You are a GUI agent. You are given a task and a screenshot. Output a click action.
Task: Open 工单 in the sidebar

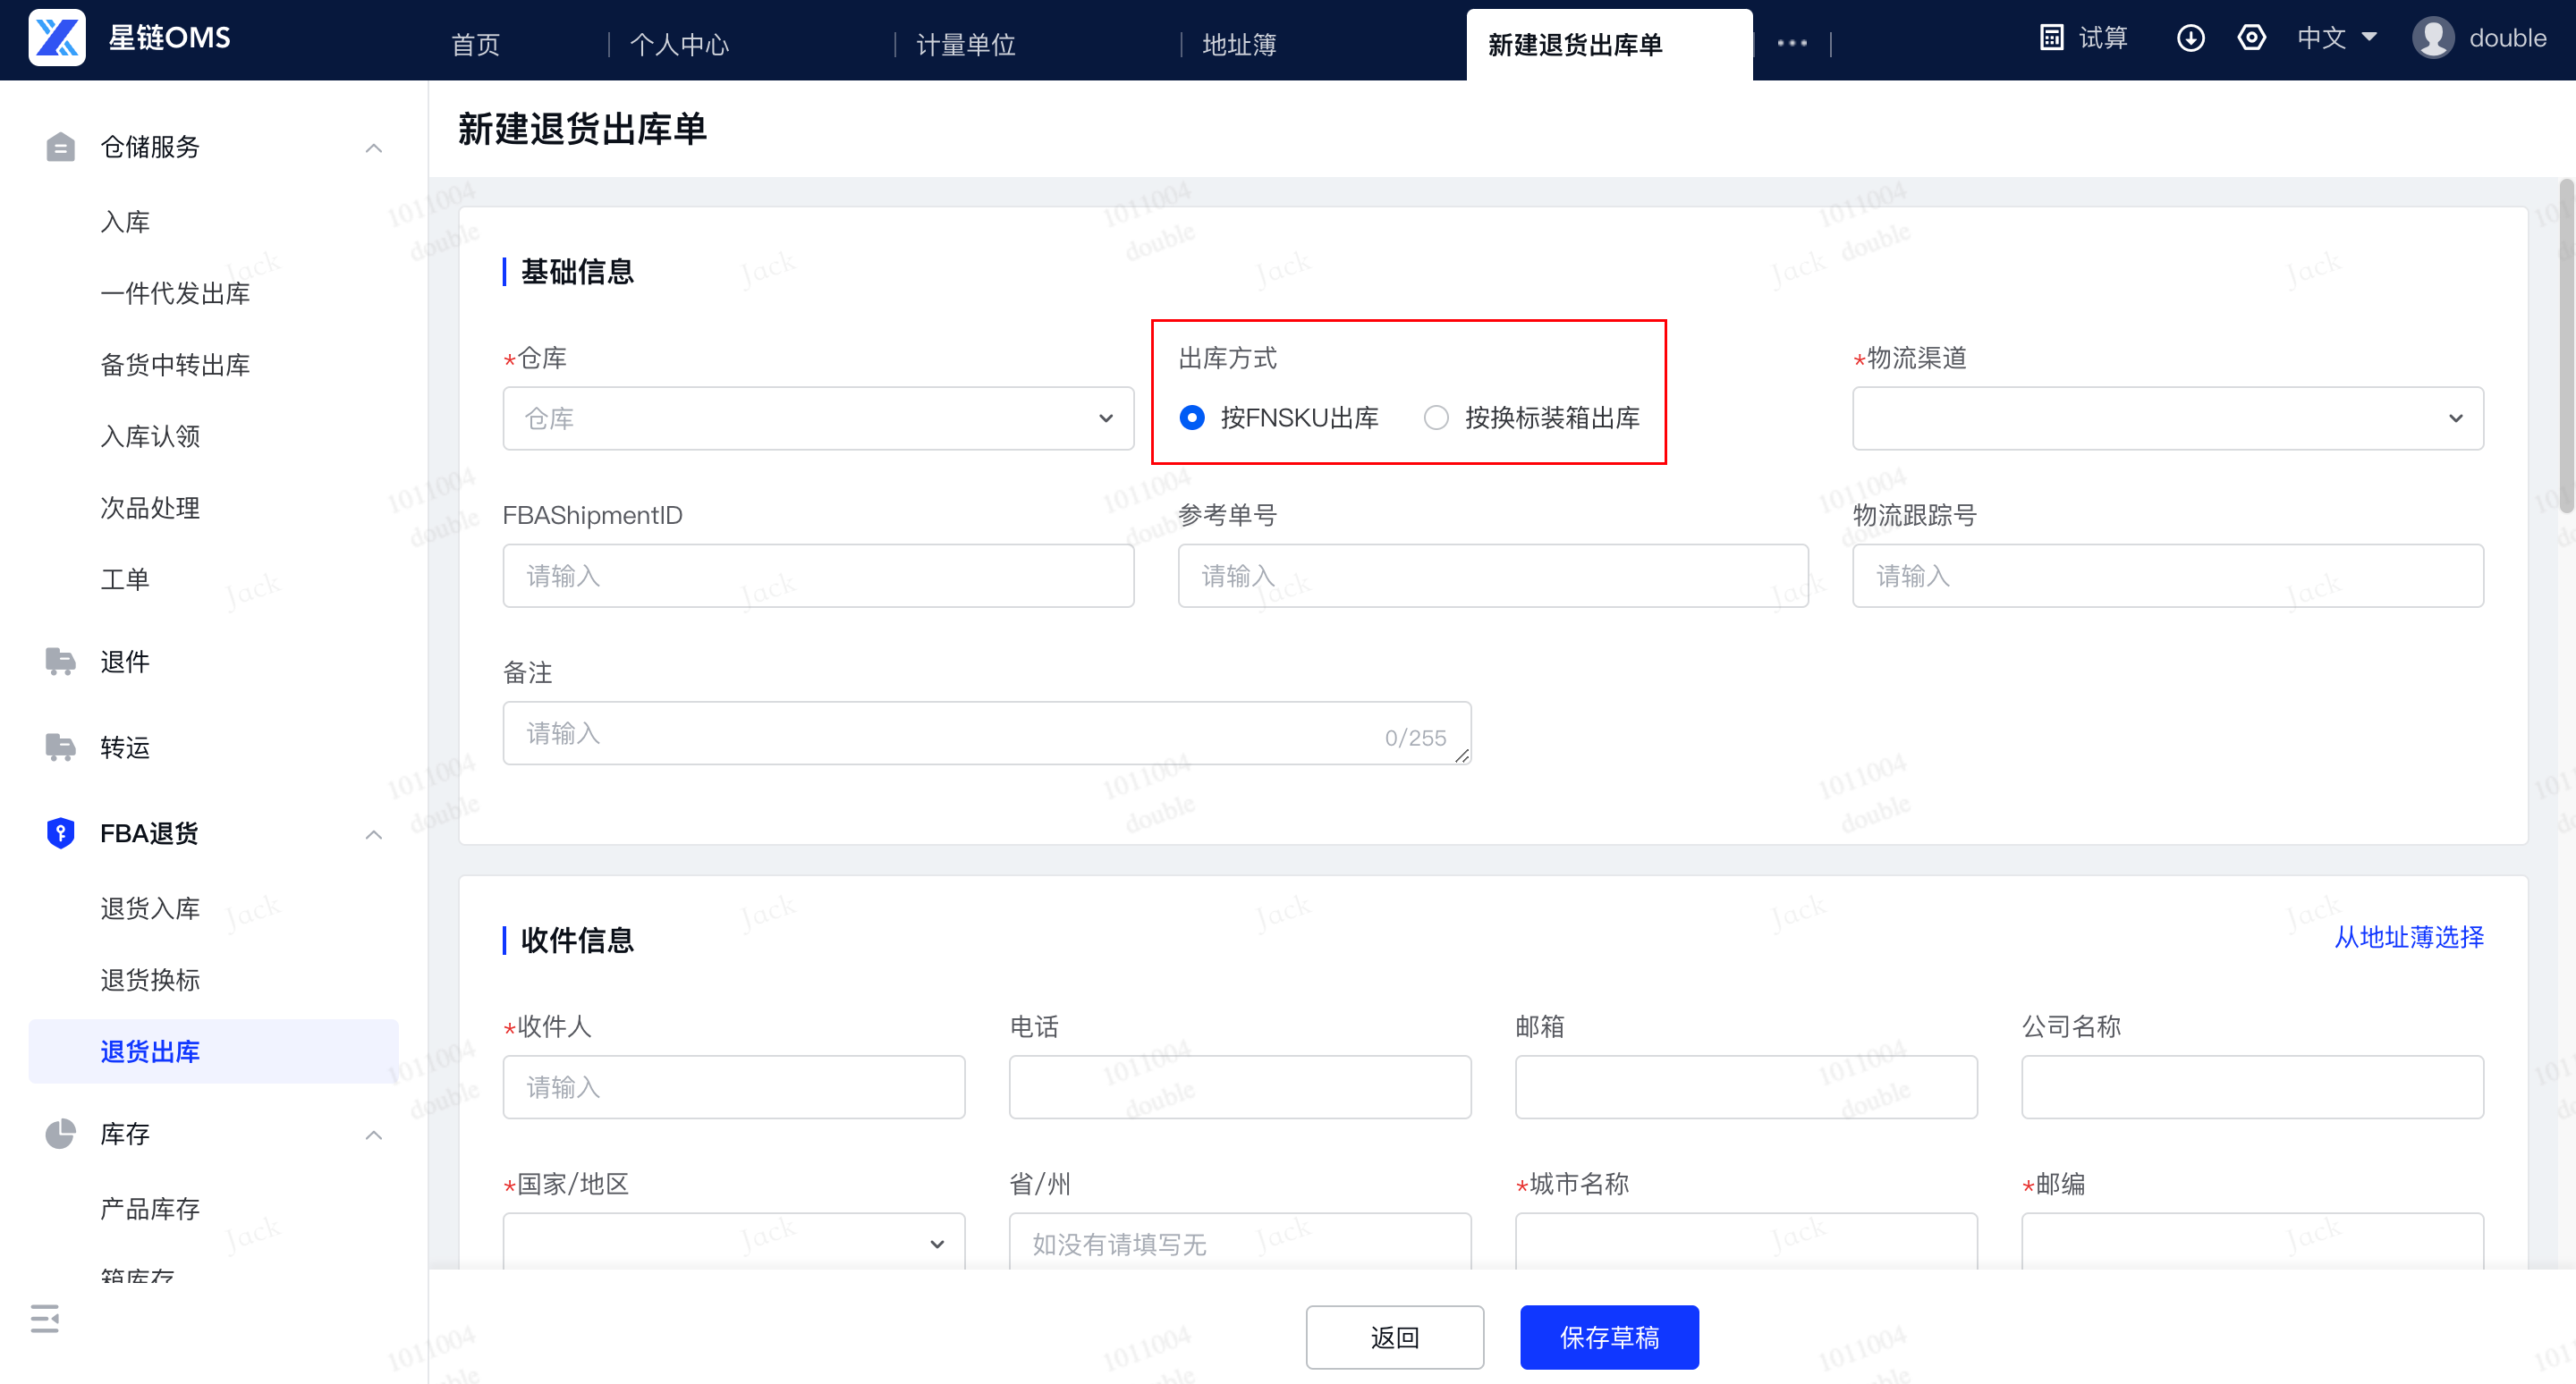125,578
